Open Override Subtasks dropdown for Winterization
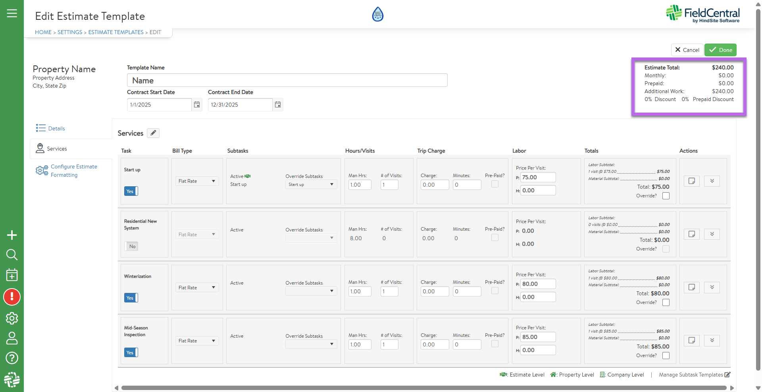Image resolution: width=762 pixels, height=392 pixels. coord(311,291)
